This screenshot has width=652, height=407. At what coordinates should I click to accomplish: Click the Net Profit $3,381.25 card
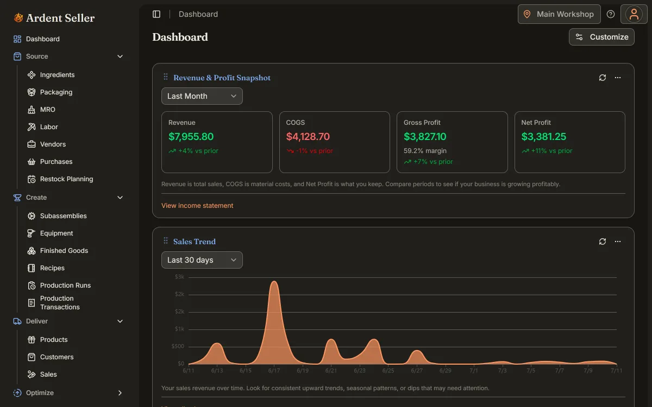click(570, 142)
